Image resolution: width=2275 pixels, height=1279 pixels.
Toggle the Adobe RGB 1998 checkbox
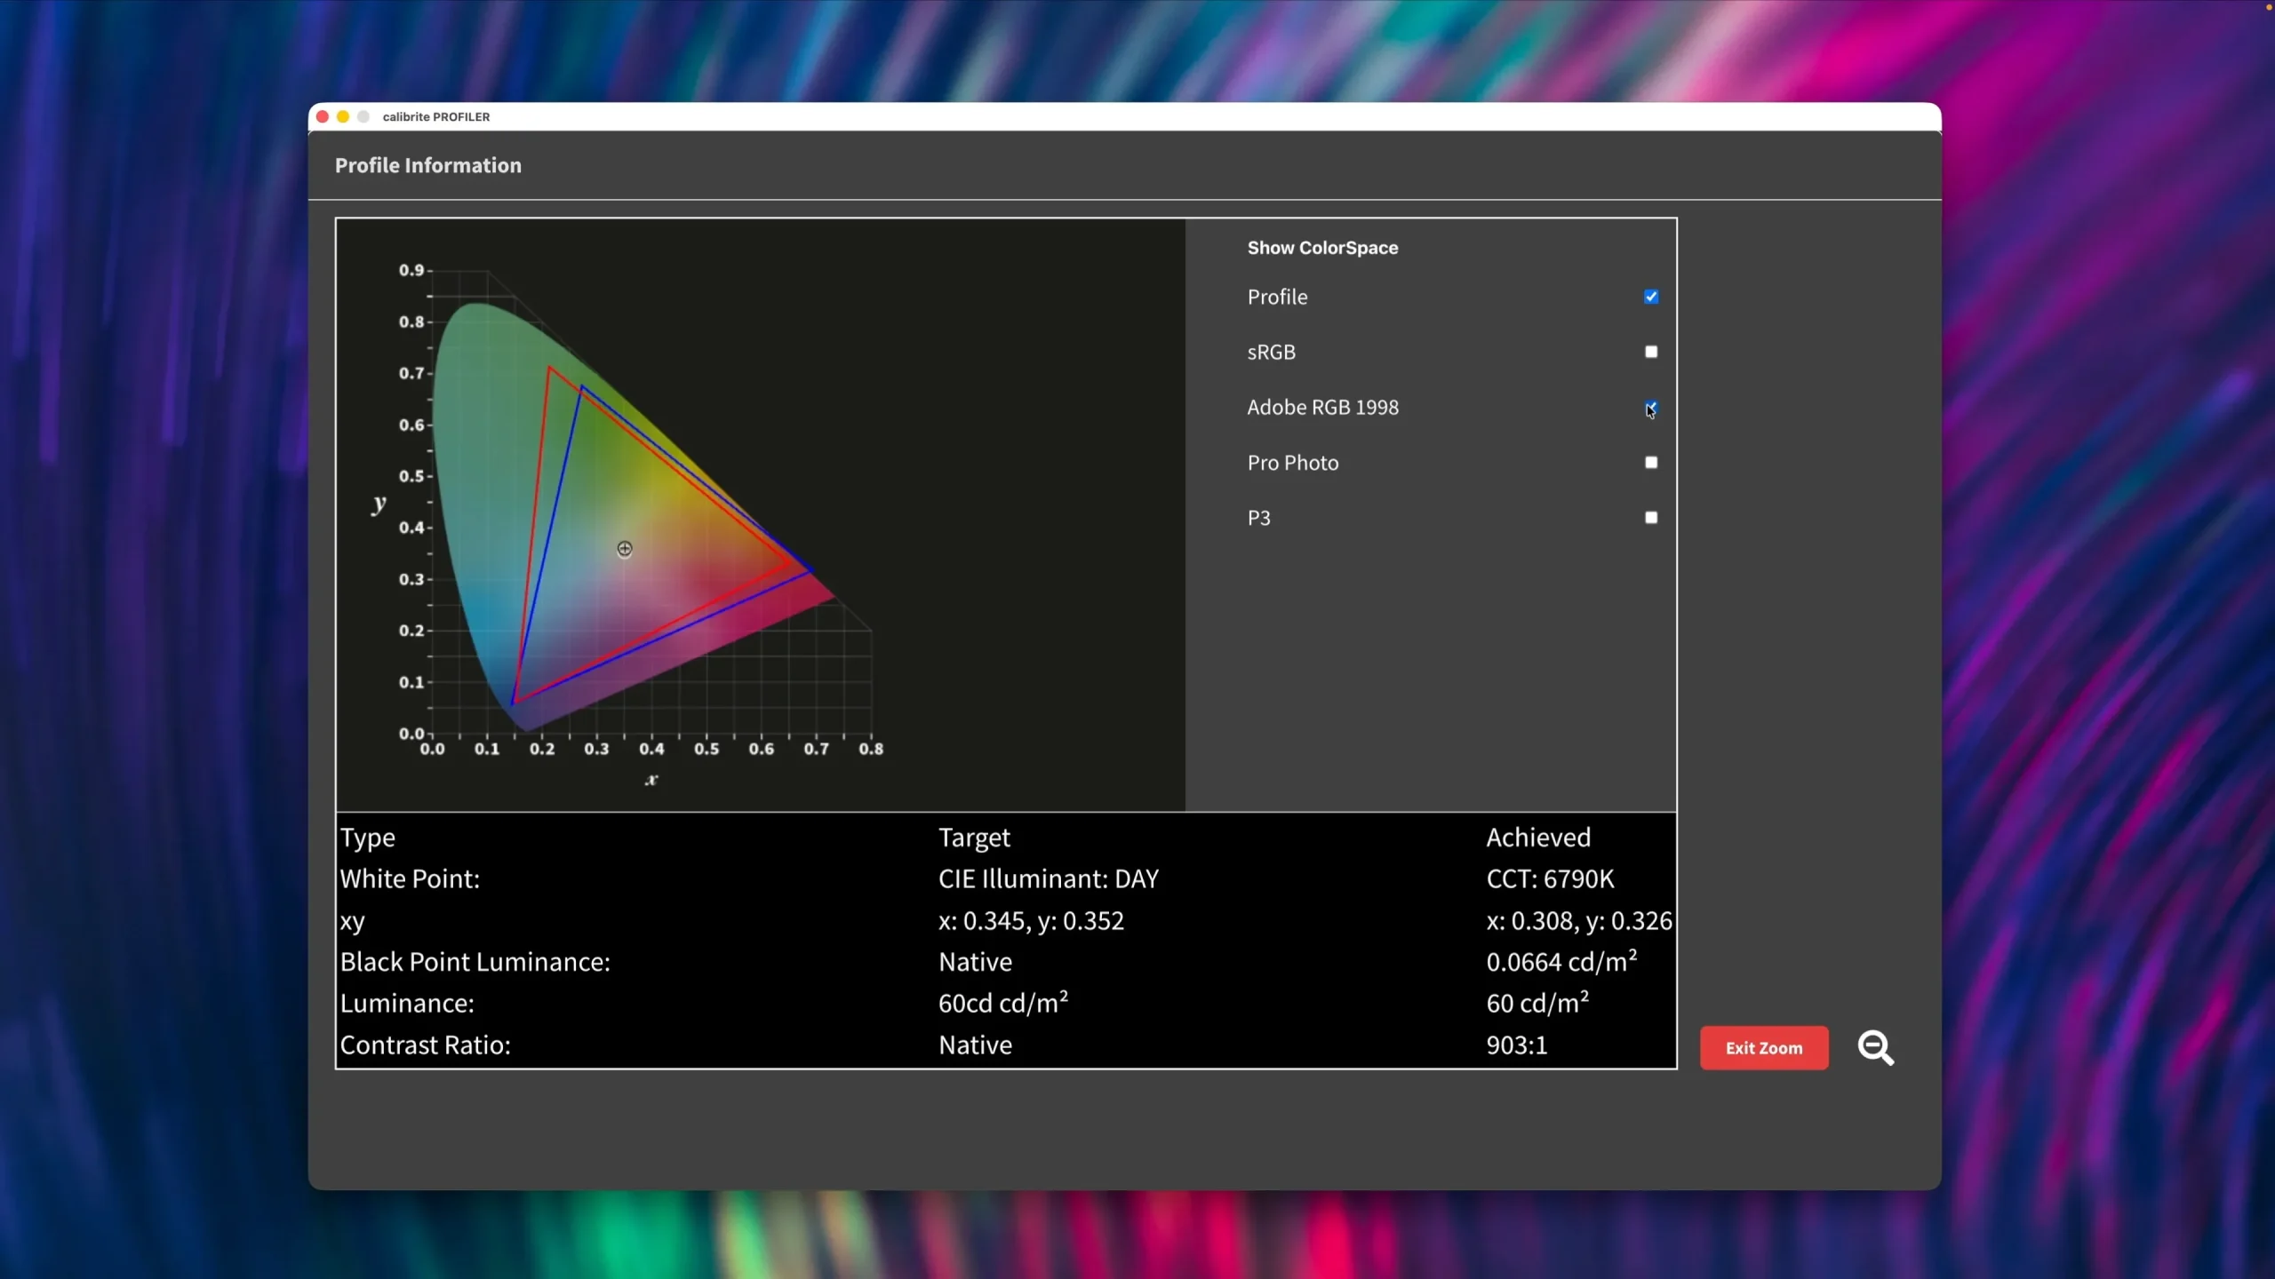click(1651, 408)
